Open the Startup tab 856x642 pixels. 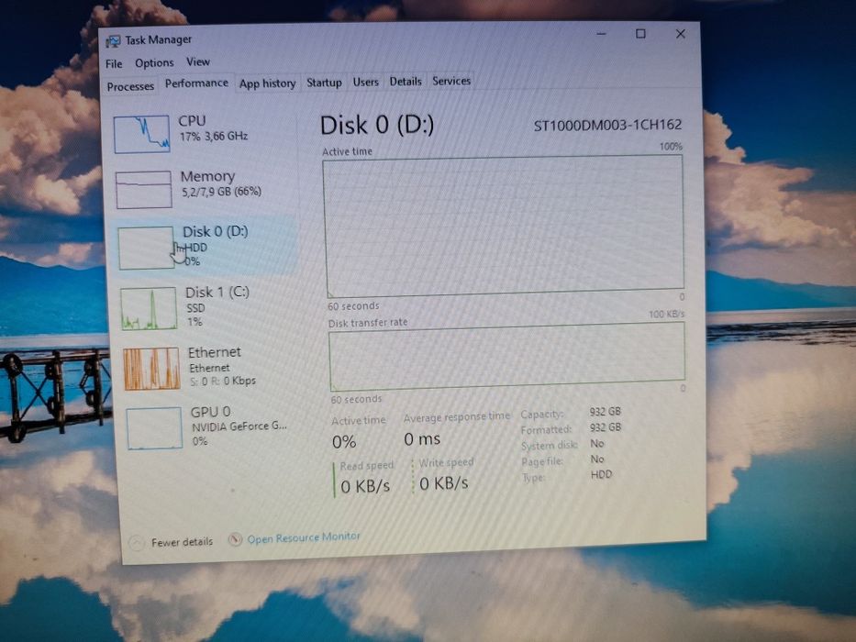(324, 83)
